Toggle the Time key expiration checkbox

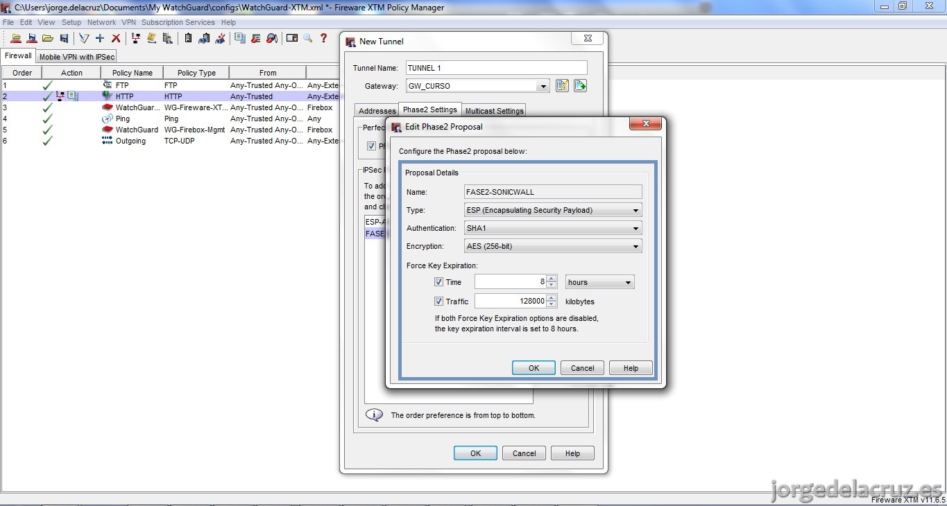pyautogui.click(x=438, y=282)
